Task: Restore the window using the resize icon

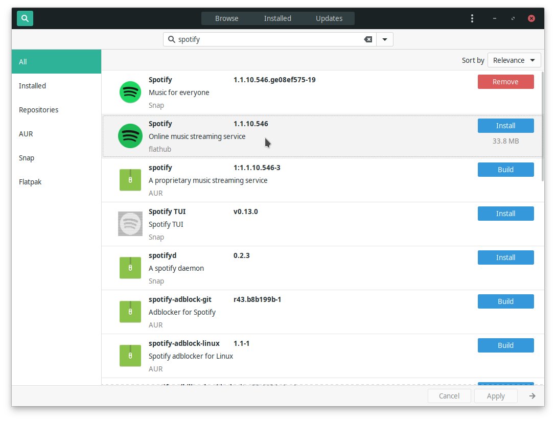Action: pyautogui.click(x=513, y=18)
